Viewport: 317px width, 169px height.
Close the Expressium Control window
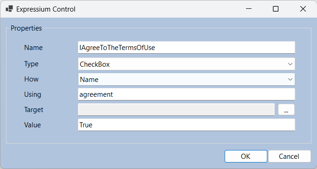tap(303, 9)
